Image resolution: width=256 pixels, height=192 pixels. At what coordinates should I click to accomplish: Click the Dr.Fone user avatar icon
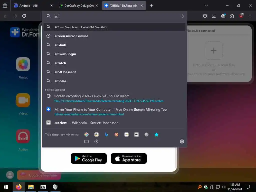[x=10, y=175]
